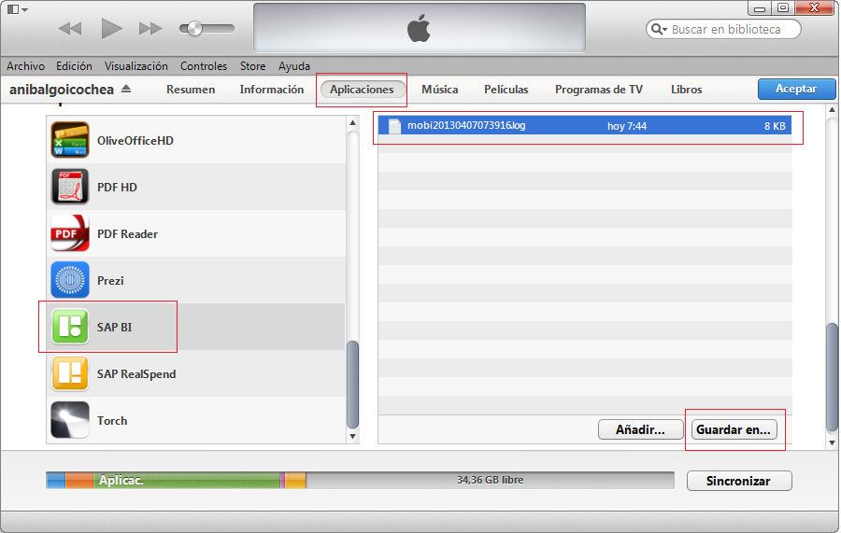Select the mobi20130407073916.log file
The width and height of the screenshot is (841, 533).
click(x=466, y=126)
